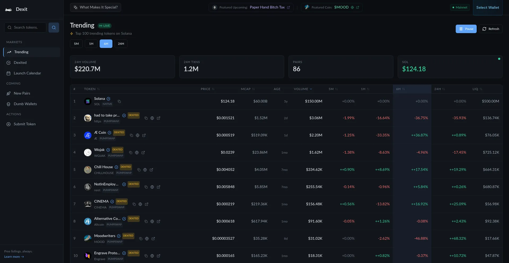Viewport: 509px width, 263px height.
Task: Click the Select Wallet button
Action: (488, 8)
